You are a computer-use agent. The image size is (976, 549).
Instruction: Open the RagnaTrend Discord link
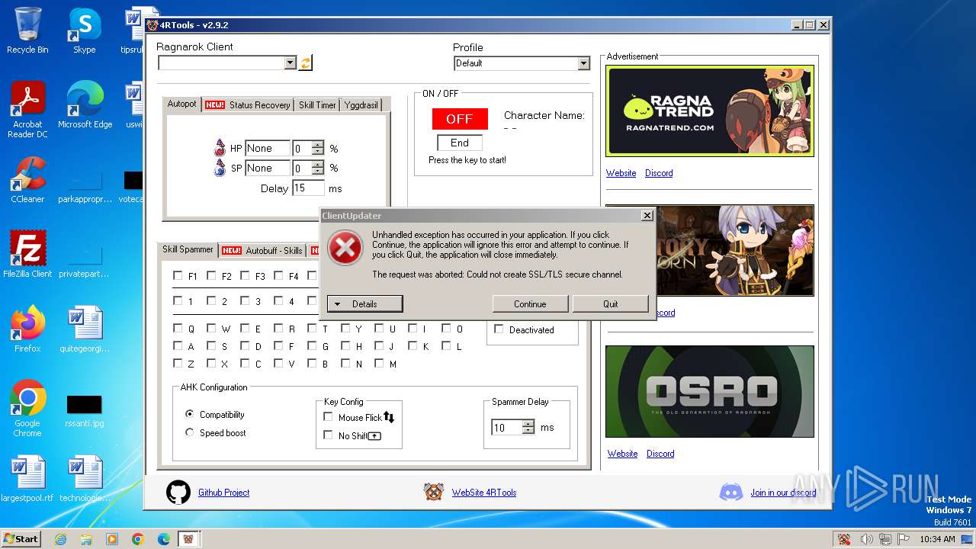pos(659,173)
